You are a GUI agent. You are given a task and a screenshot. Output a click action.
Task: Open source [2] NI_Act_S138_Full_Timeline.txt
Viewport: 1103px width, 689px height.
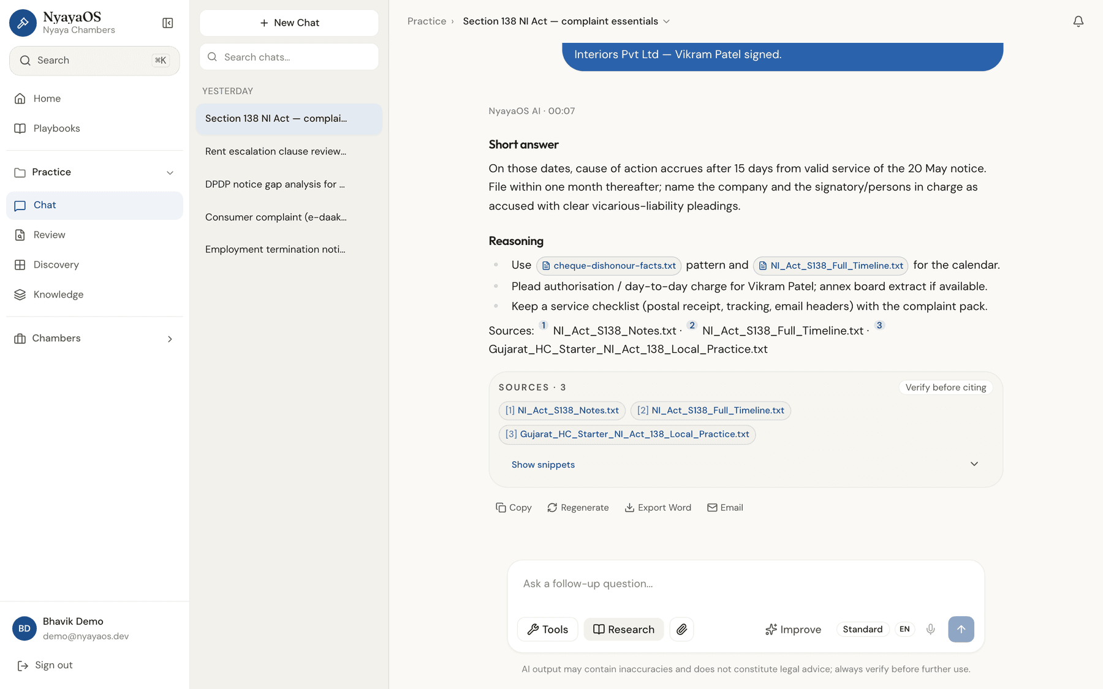[x=710, y=410]
